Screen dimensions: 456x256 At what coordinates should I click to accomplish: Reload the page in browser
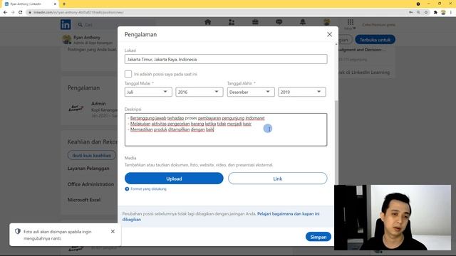pyautogui.click(x=21, y=12)
